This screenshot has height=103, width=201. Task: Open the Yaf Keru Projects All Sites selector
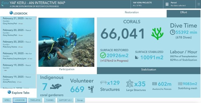(x=147, y=4)
